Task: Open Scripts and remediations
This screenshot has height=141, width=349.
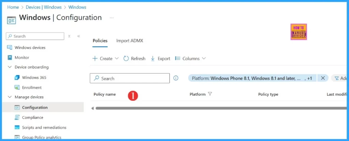Action: (x=44, y=127)
